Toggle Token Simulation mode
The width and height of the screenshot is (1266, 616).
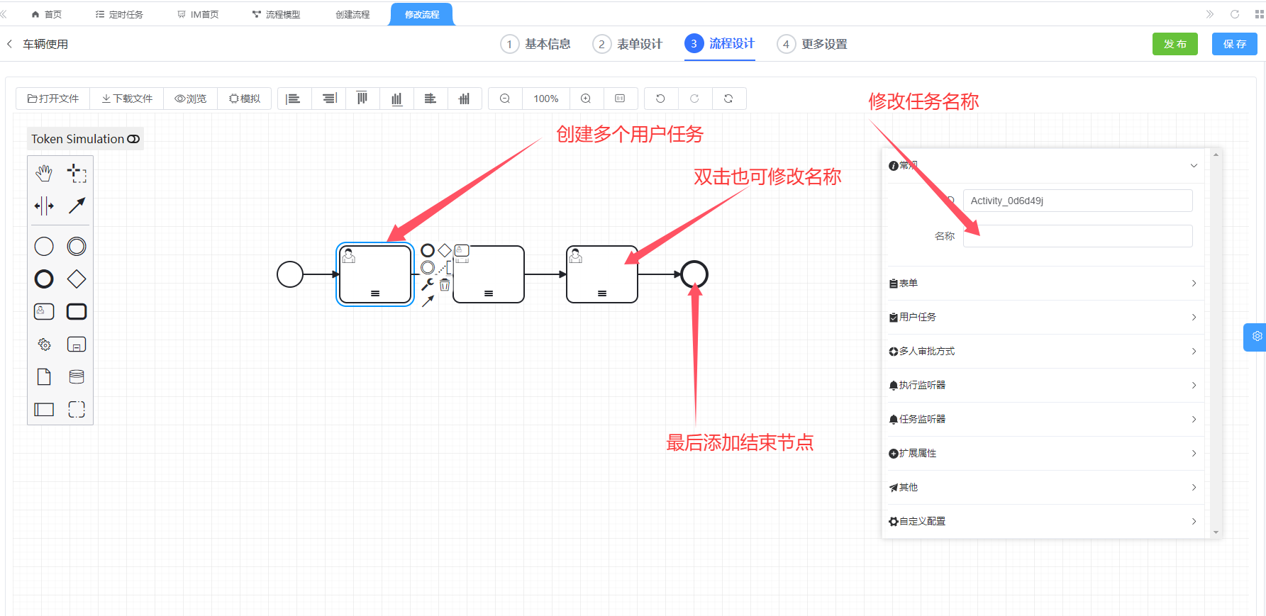tap(85, 139)
